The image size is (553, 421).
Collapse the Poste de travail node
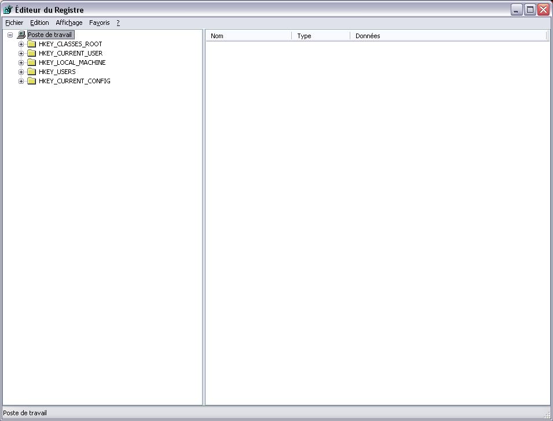(10, 35)
